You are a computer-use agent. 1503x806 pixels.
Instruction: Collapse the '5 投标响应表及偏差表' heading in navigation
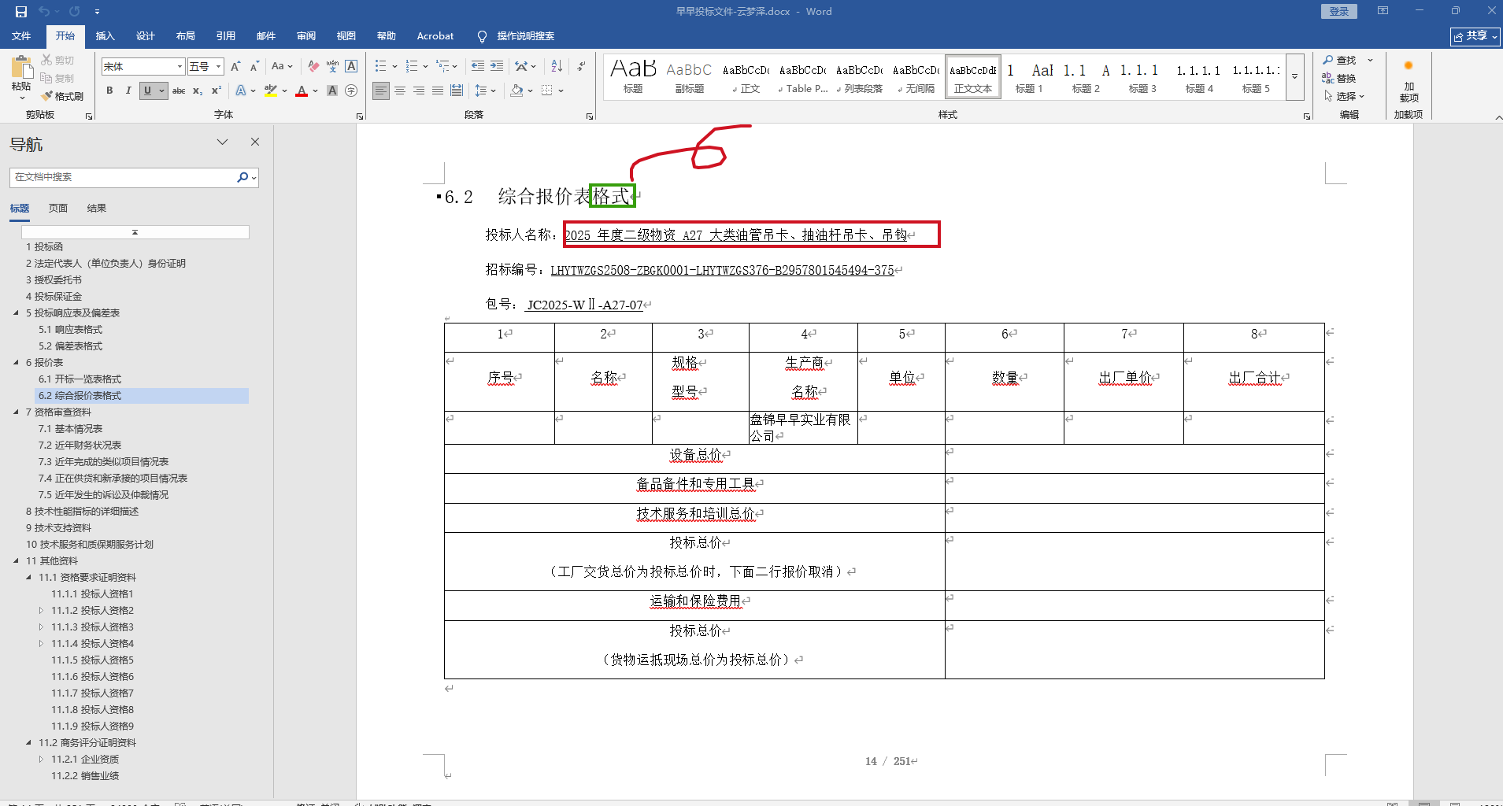16,313
